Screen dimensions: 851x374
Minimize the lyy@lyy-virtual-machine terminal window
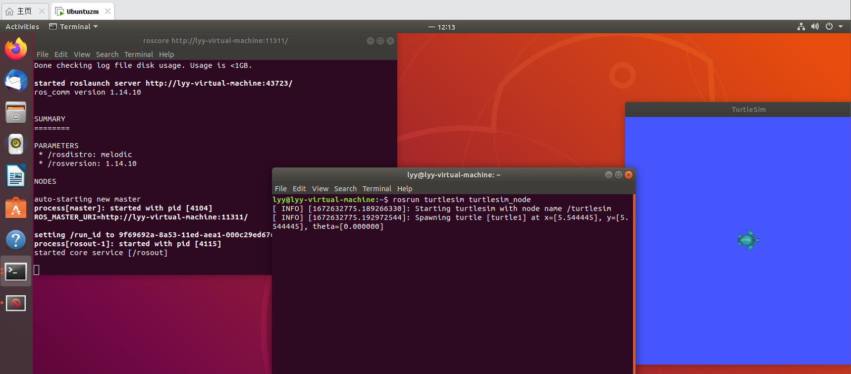[x=609, y=175]
